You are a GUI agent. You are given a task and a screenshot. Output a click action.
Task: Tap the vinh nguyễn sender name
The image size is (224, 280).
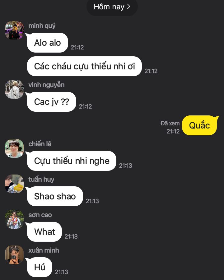(46, 85)
